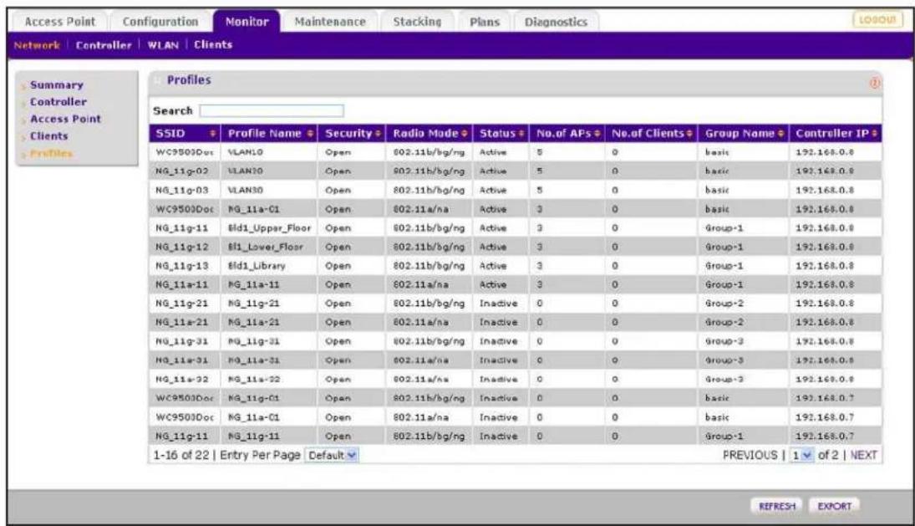Click the Profiles panel title
915x526 pixels.
click(189, 80)
